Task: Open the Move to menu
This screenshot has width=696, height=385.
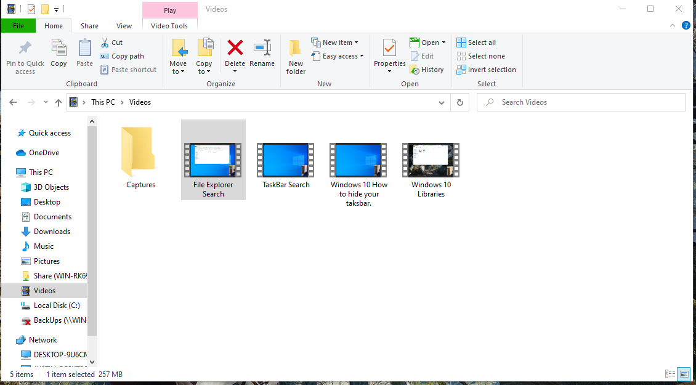Action: [x=178, y=57]
